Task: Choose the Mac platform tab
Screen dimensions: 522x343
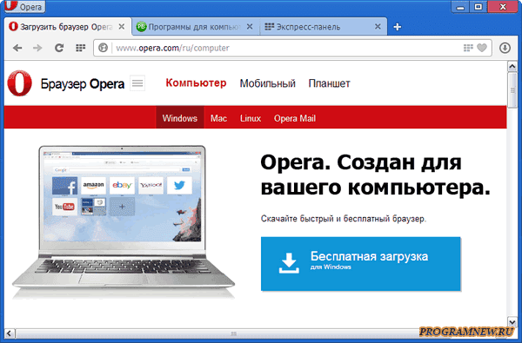Action: click(x=218, y=118)
